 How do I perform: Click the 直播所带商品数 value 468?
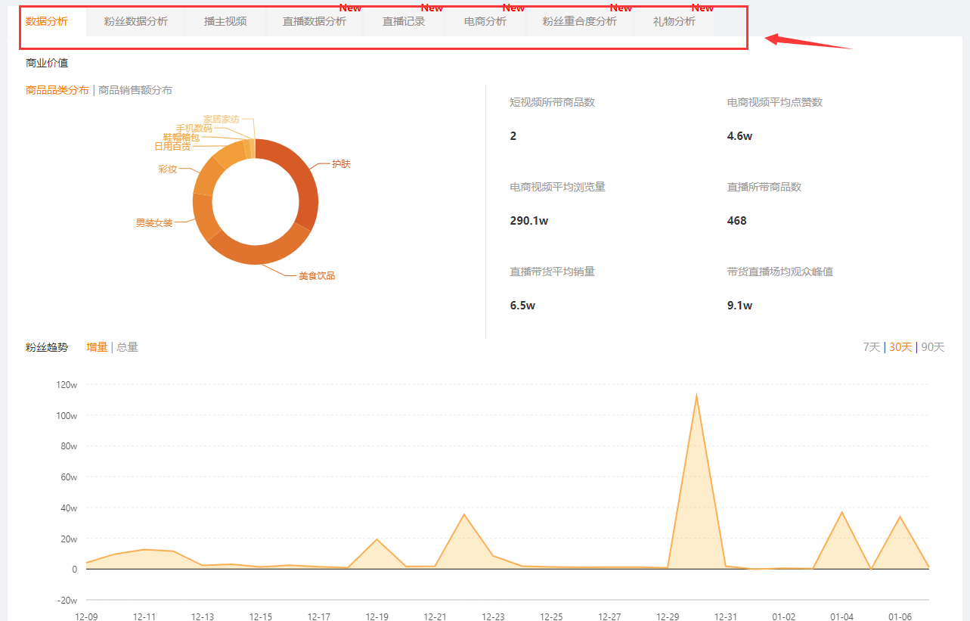click(736, 221)
